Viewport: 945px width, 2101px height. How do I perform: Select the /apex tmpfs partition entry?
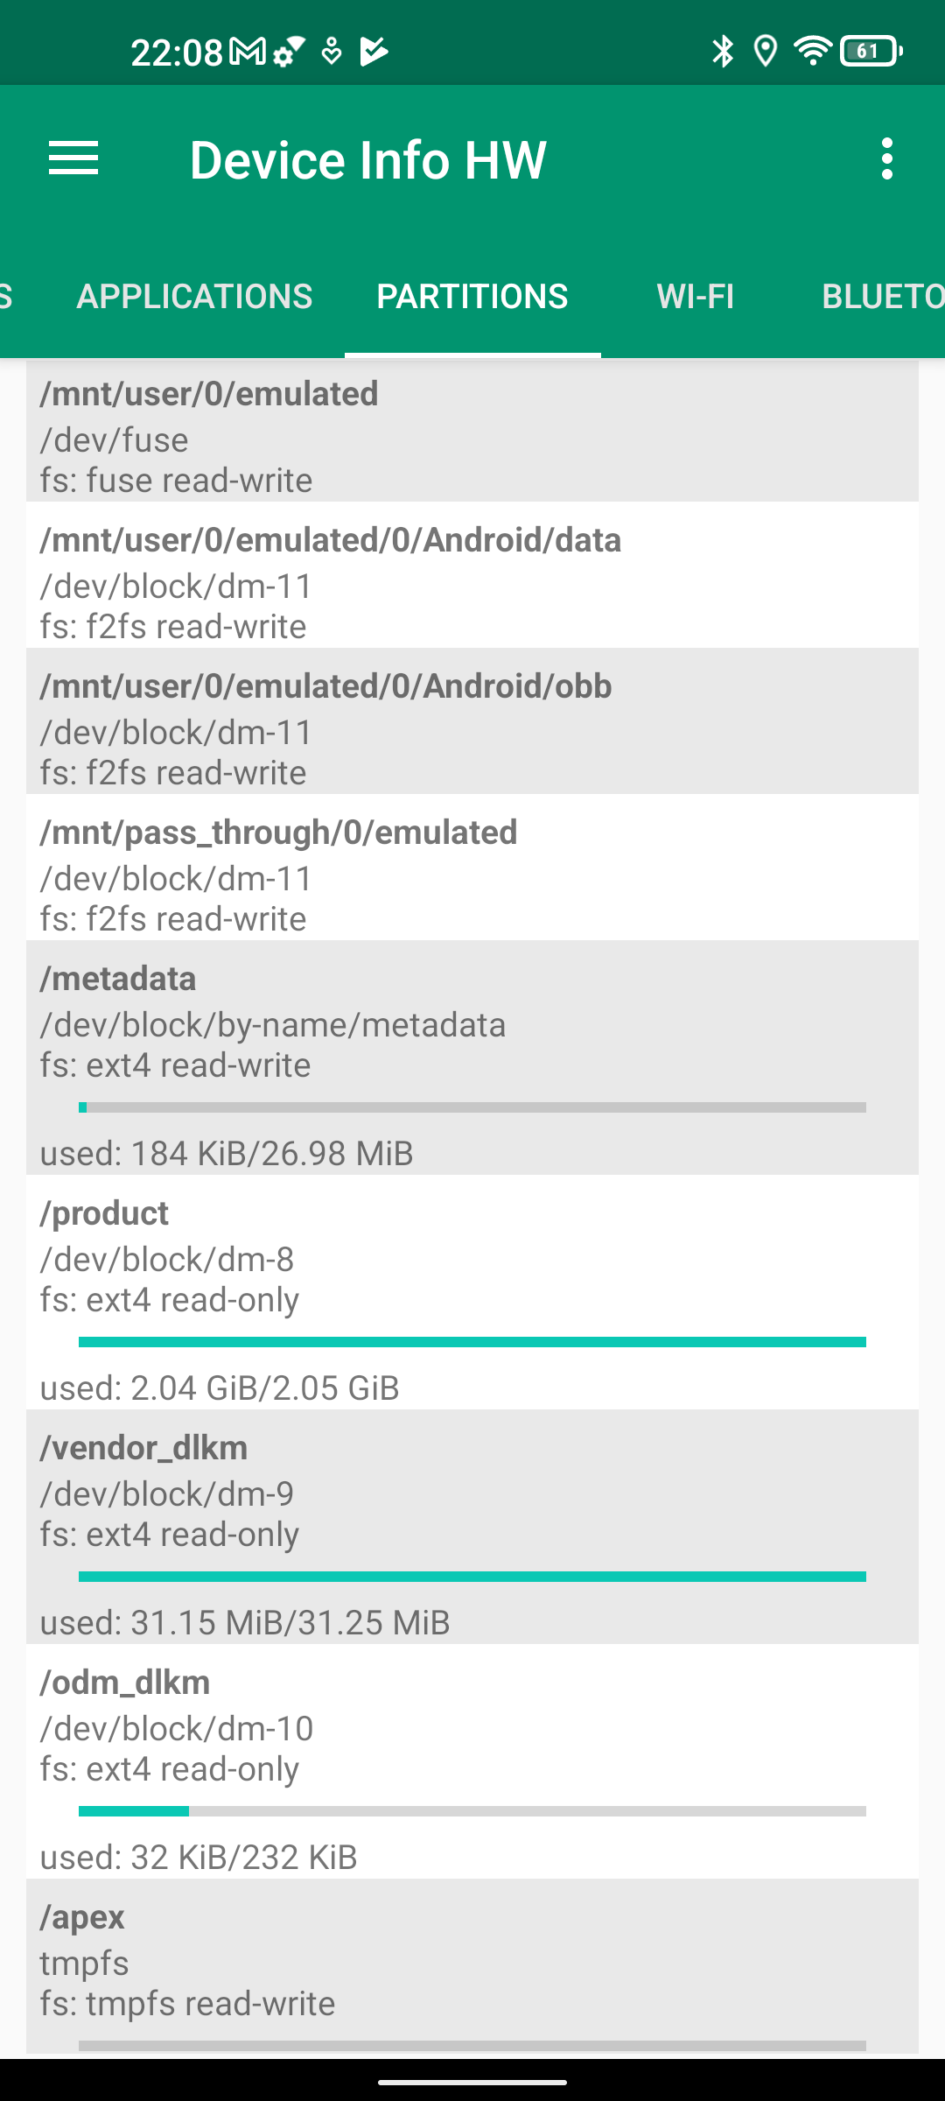click(x=472, y=1961)
